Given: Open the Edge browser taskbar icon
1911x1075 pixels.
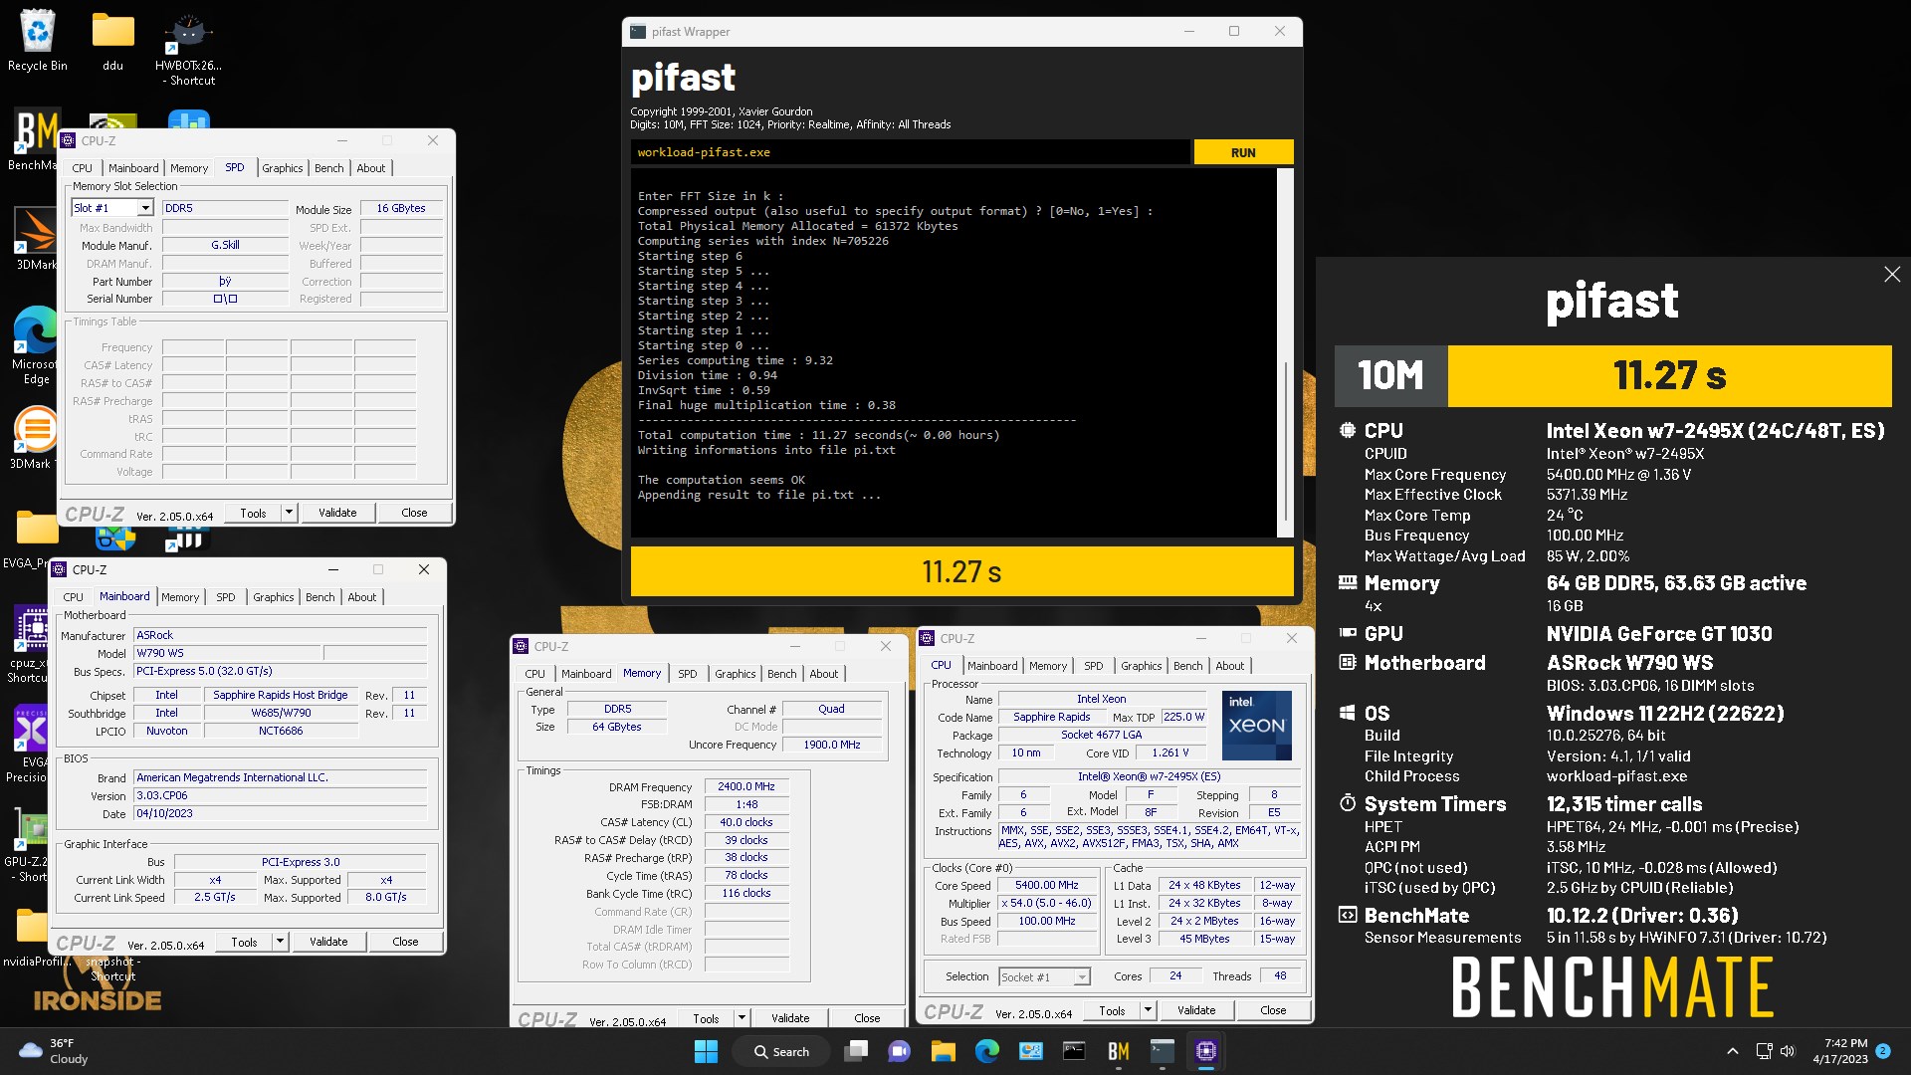Looking at the screenshot, I should click(986, 1051).
